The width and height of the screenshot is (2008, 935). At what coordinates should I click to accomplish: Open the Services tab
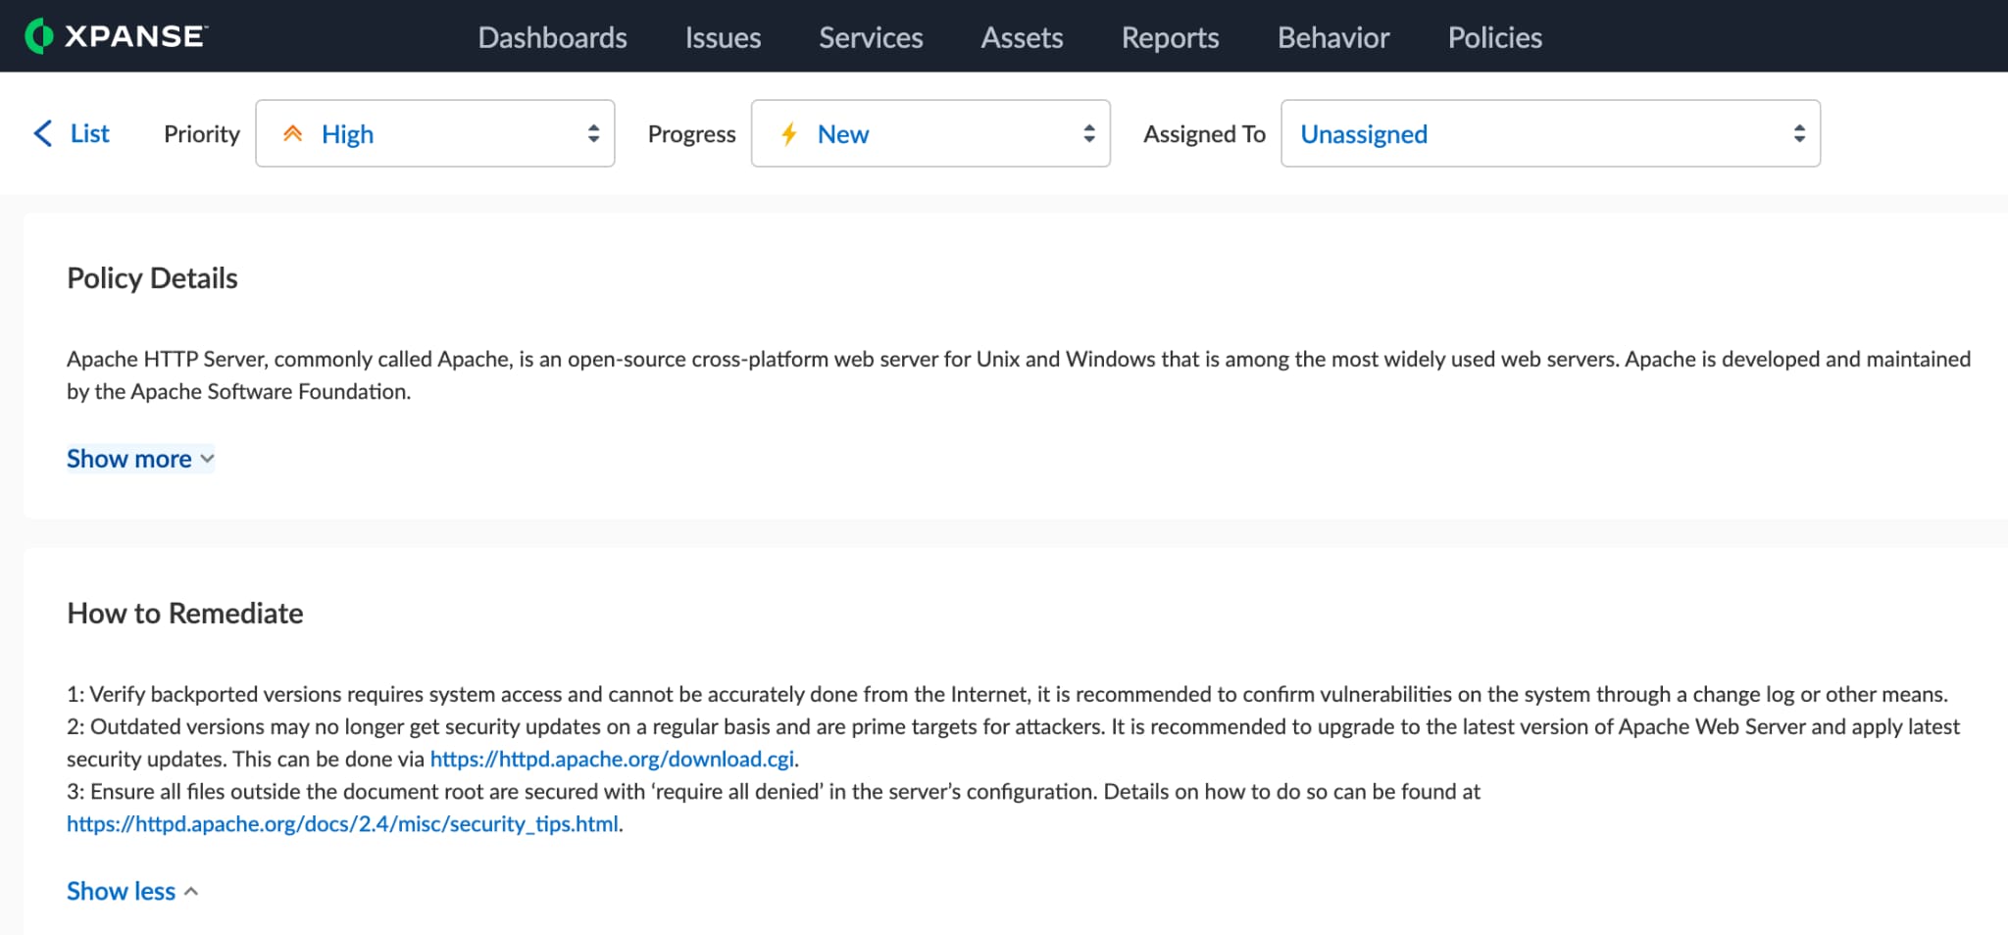point(871,37)
